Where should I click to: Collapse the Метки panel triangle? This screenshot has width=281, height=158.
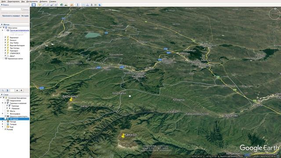tap(2, 25)
